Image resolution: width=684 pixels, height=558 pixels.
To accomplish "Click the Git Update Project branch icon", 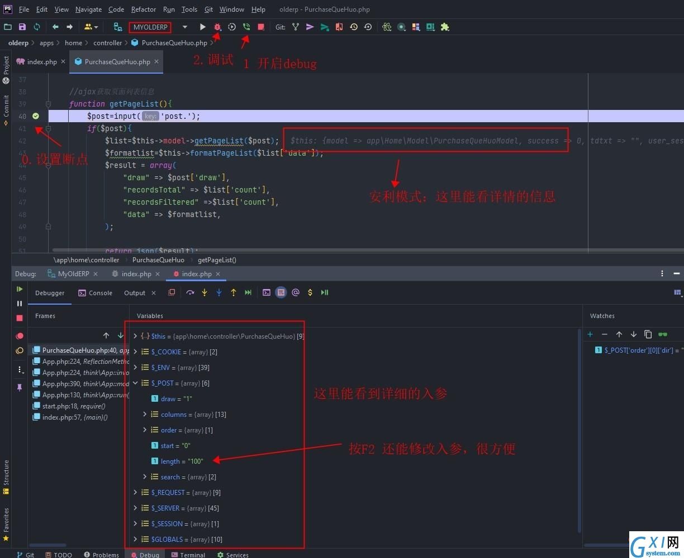I will tap(296, 27).
